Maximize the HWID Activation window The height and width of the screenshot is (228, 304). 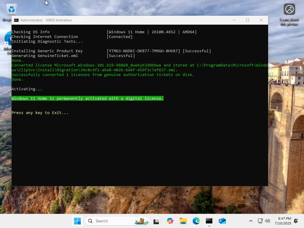point(248,20)
